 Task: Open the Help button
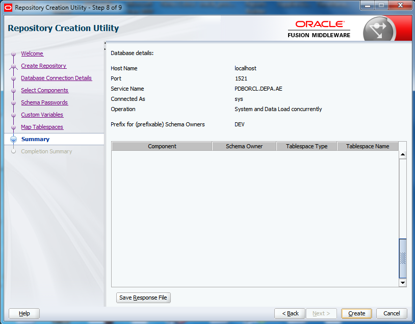tap(24, 313)
